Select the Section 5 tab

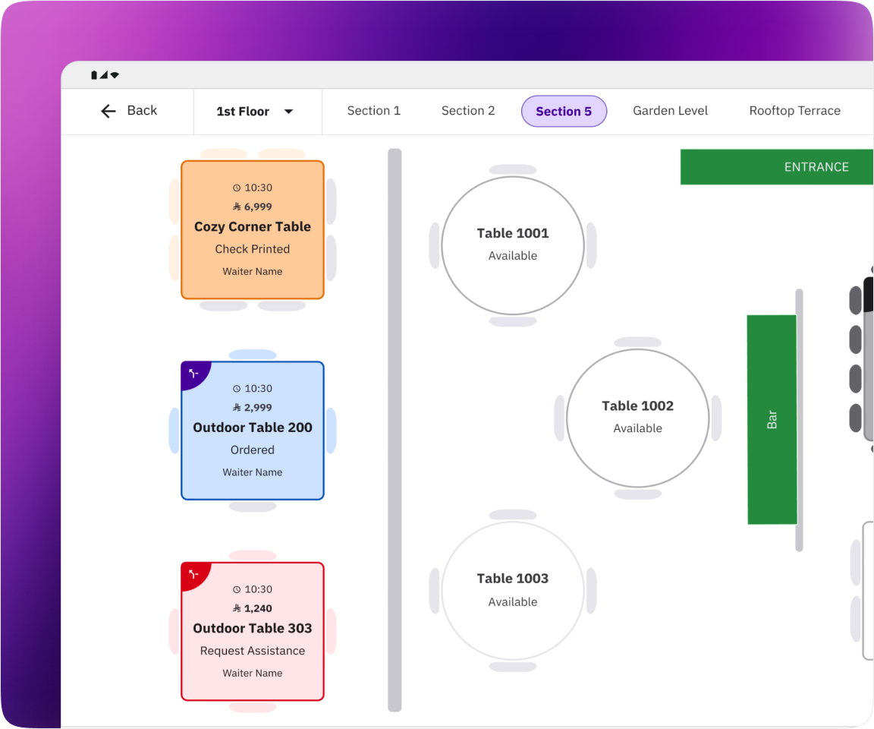click(564, 111)
